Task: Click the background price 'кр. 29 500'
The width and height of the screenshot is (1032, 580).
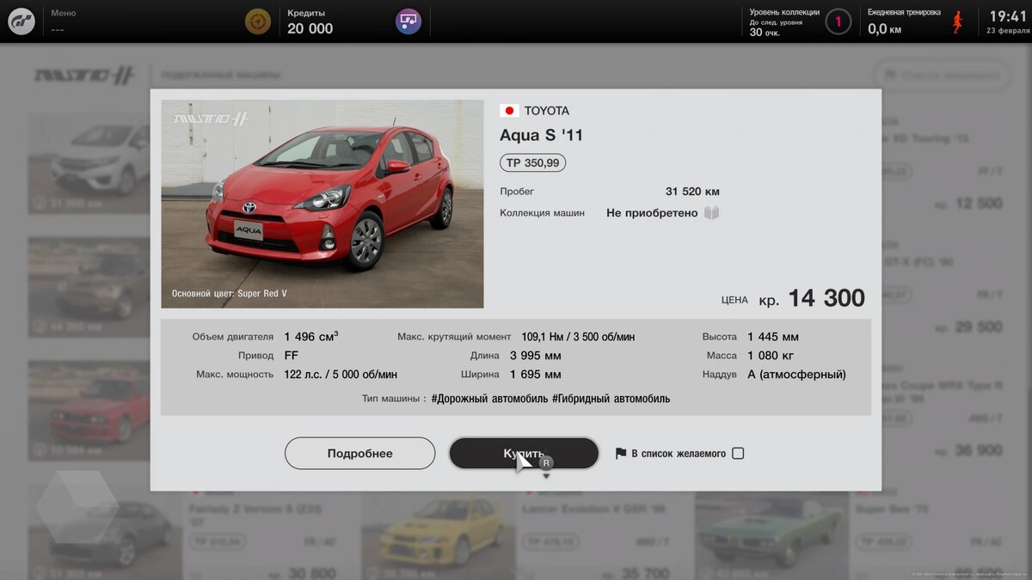Action: pyautogui.click(x=968, y=327)
